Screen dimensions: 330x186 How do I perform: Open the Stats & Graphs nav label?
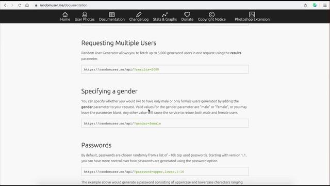[165, 20]
